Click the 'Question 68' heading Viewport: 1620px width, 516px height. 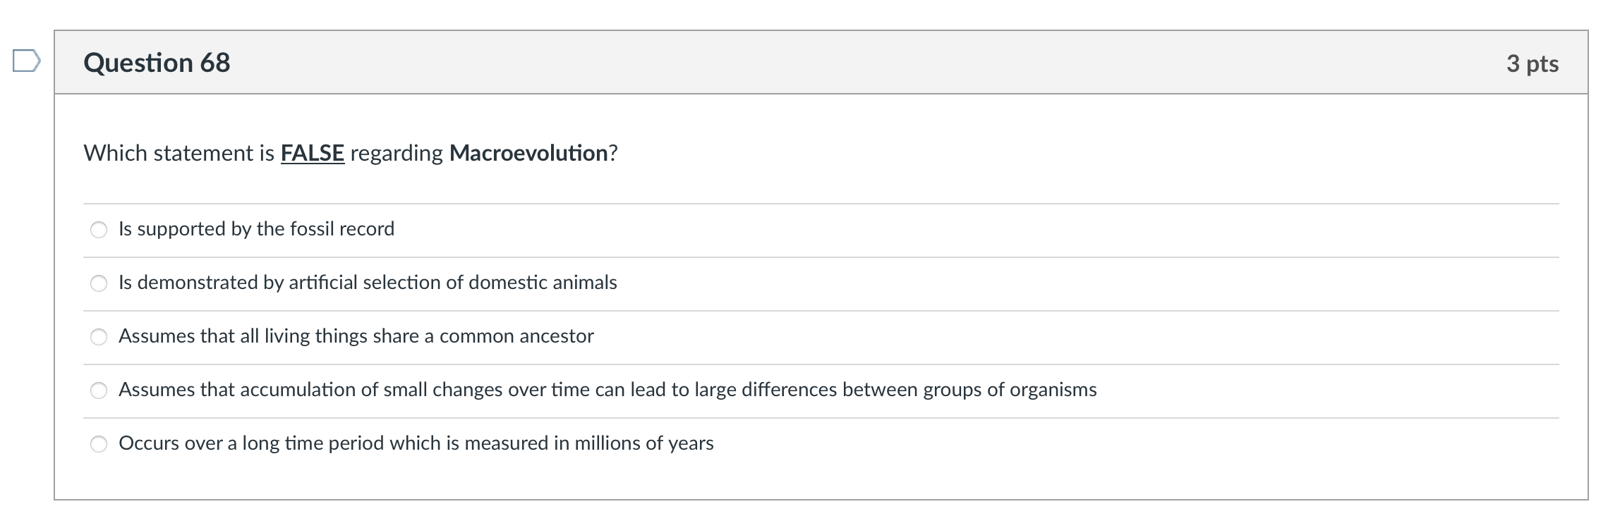tap(157, 63)
